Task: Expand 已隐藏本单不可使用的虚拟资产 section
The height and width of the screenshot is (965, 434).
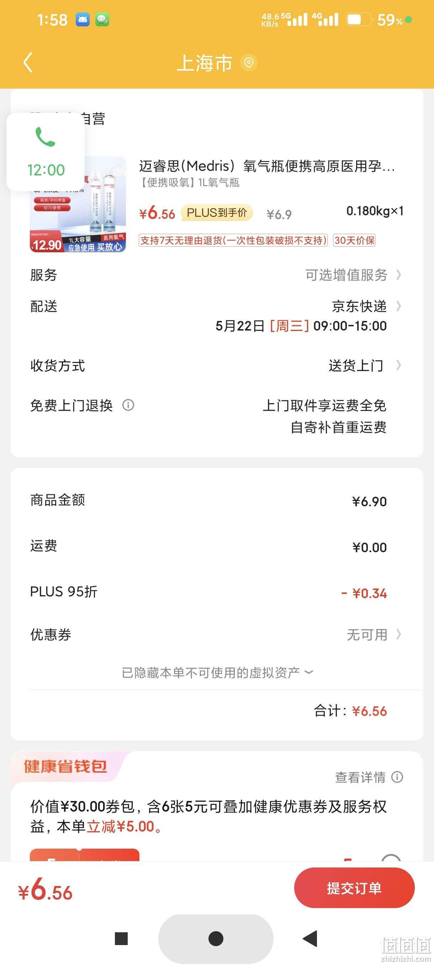Action: click(217, 673)
